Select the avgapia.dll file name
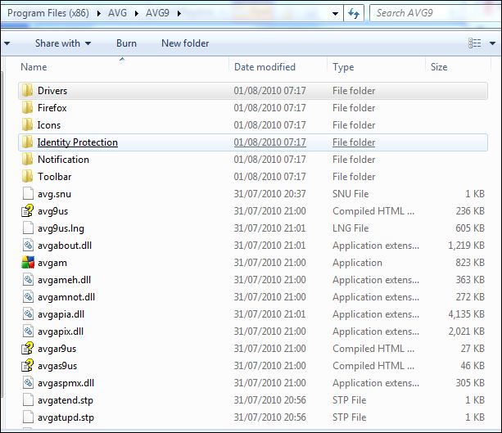Screen dimensions: 502x433 click(61, 314)
